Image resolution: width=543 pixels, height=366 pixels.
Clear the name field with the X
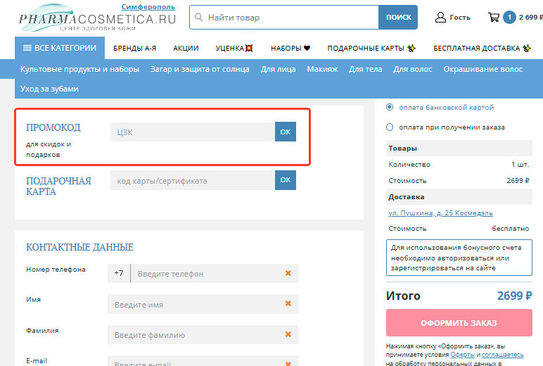point(288,303)
